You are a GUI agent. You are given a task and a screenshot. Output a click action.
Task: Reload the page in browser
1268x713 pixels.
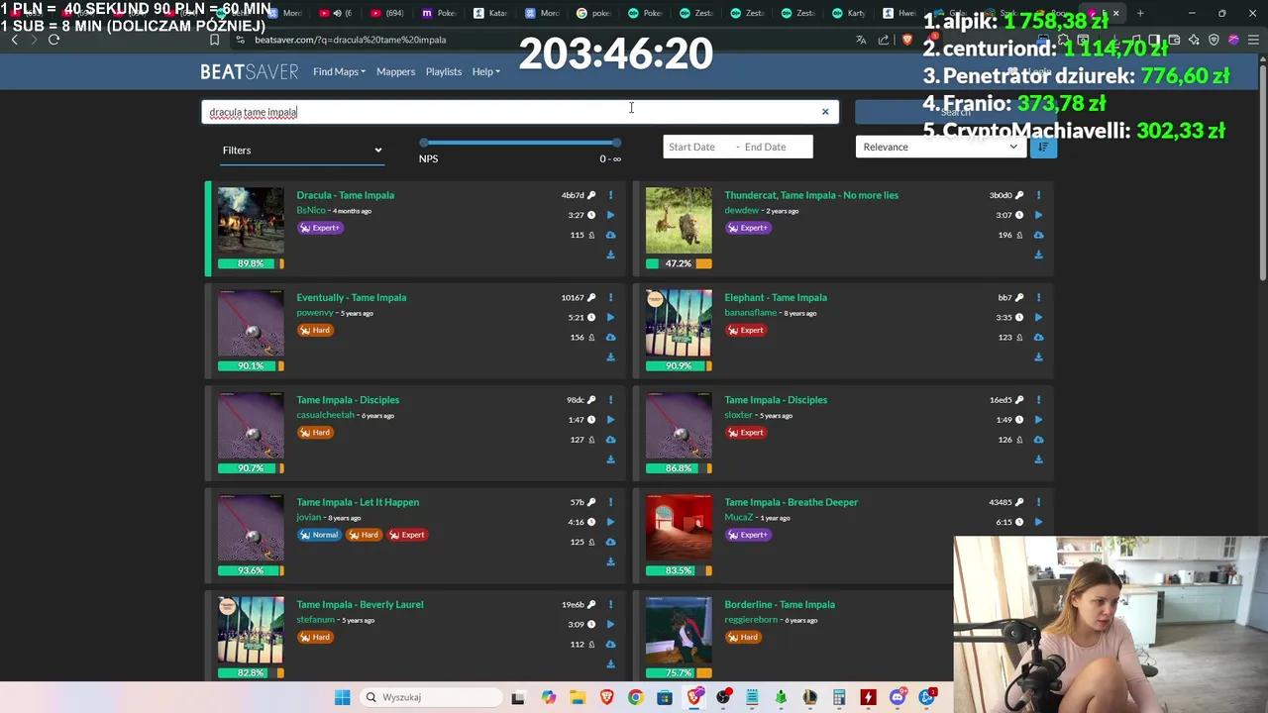(x=53, y=40)
